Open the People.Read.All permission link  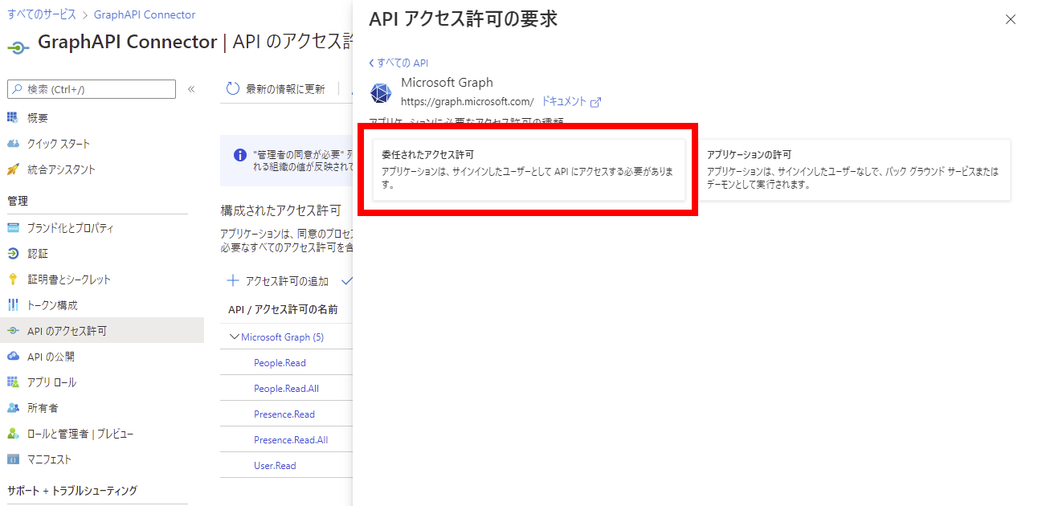click(x=286, y=389)
